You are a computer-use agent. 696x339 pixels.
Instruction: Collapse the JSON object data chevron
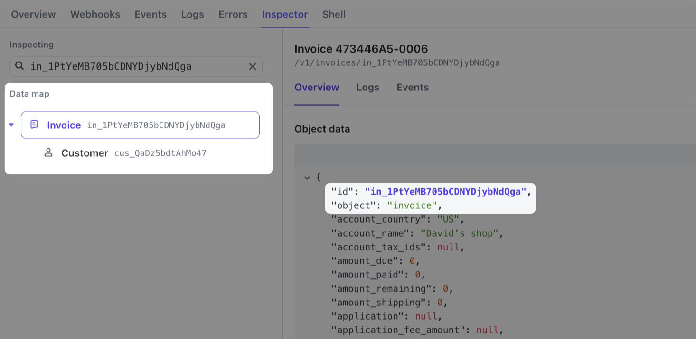pyautogui.click(x=307, y=178)
